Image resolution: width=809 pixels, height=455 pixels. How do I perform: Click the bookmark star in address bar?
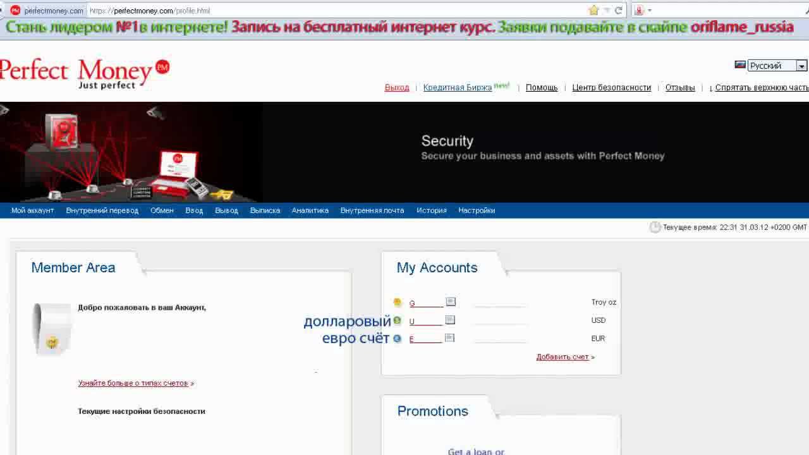click(593, 10)
